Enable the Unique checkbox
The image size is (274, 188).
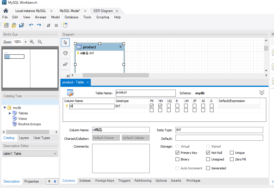coord(232,153)
